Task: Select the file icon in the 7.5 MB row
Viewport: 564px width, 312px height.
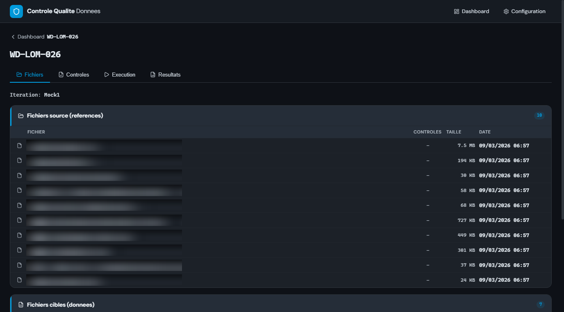Action: [19, 146]
